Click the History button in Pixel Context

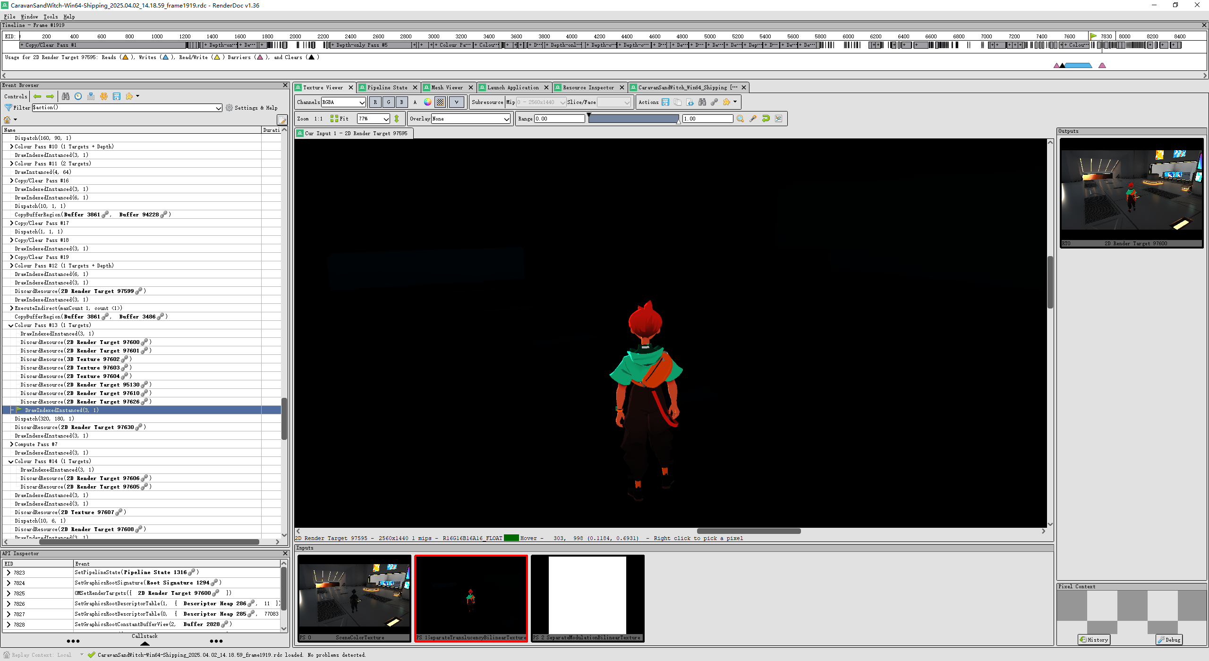(x=1094, y=640)
